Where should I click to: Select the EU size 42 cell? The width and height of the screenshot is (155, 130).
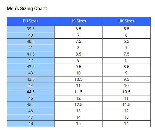click(31, 61)
